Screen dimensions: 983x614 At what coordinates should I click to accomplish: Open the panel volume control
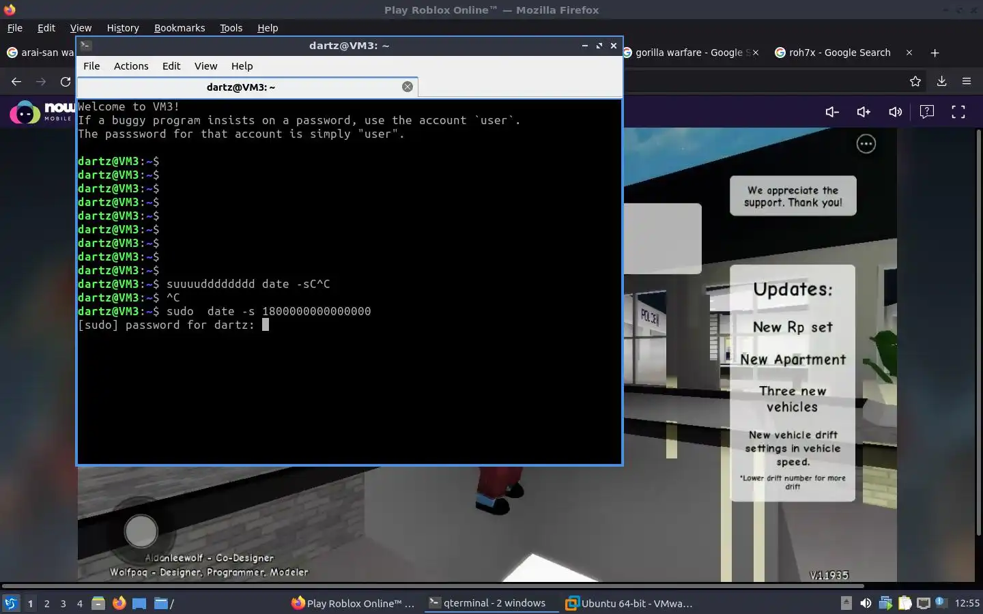[866, 603]
